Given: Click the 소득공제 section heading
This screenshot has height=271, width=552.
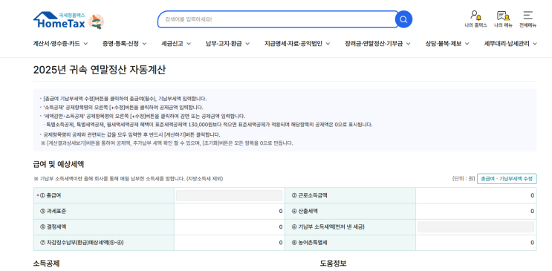Looking at the screenshot, I should 46,264.
